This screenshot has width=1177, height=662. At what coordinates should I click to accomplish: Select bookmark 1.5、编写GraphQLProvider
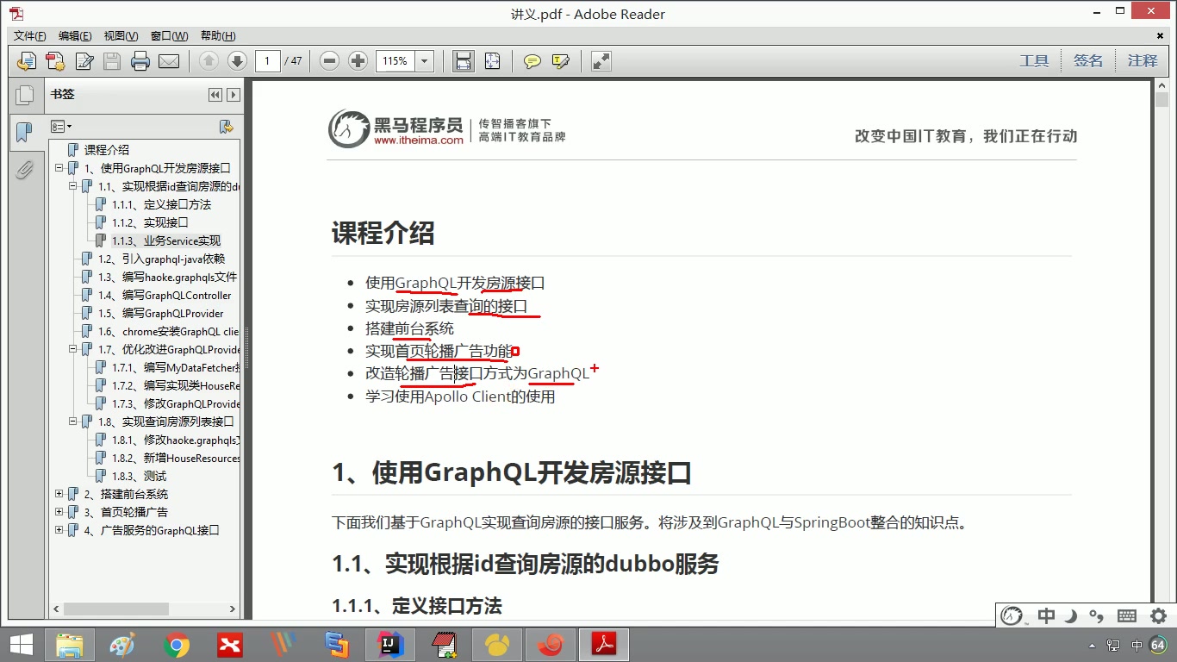pyautogui.click(x=160, y=313)
